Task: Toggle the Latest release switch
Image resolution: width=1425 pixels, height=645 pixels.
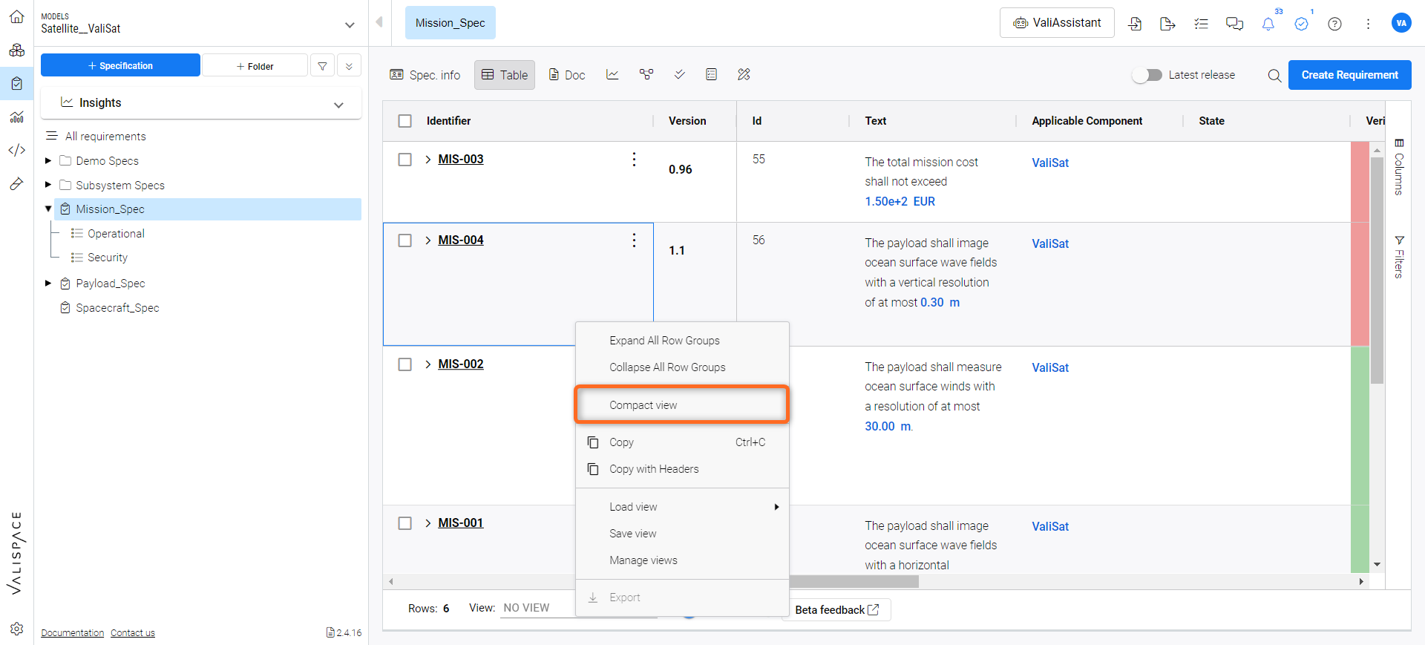Action: click(1147, 75)
